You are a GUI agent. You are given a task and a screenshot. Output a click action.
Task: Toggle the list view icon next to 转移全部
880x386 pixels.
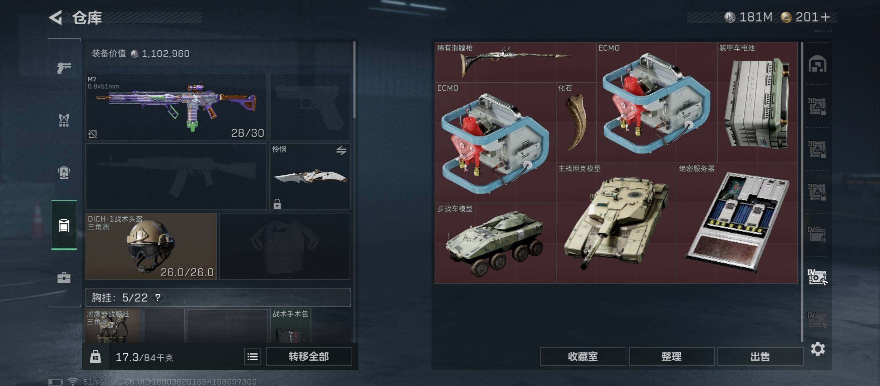coord(253,357)
